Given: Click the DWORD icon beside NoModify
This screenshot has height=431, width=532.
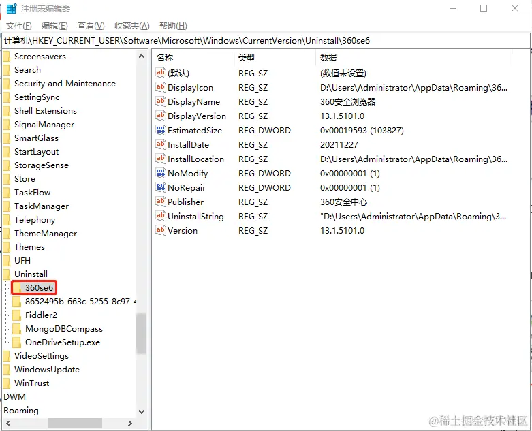Looking at the screenshot, I should 160,173.
